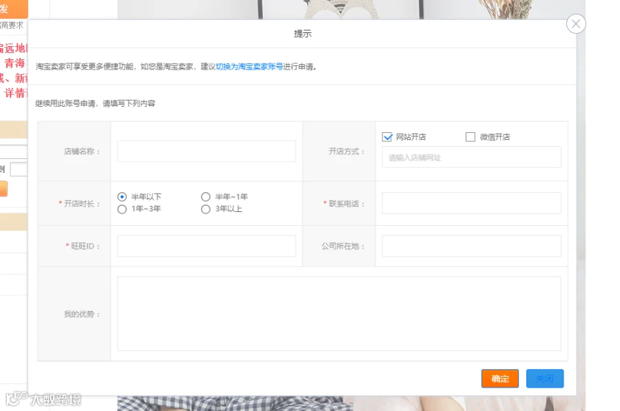Focus the 请输入店铺网址 URL field
Viewport: 620px width, 411px height.
tap(471, 157)
